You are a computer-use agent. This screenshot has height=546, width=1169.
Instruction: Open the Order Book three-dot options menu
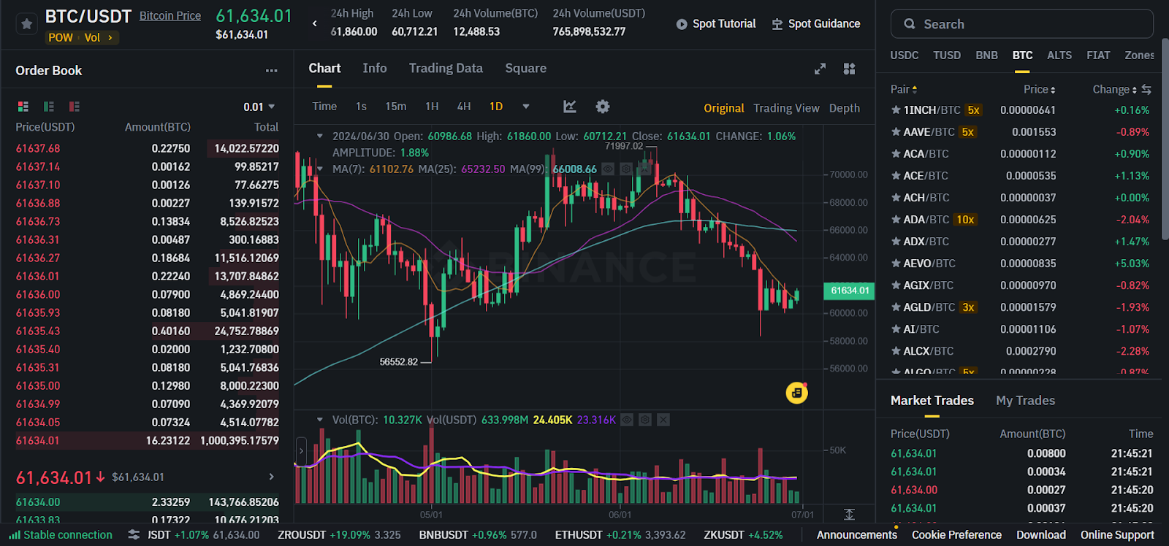tap(272, 71)
